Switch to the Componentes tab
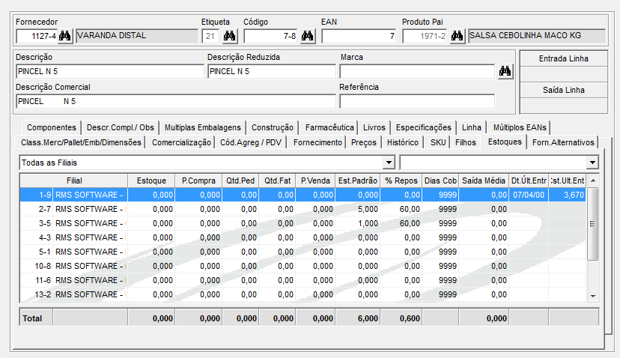This screenshot has width=620, height=358. click(52, 127)
